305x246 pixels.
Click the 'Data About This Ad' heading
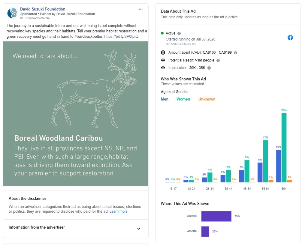point(178,11)
